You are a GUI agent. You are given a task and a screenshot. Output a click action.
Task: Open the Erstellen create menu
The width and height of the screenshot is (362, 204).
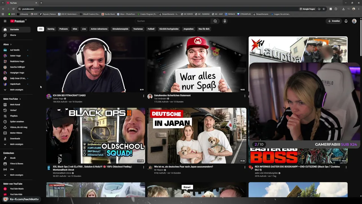(334, 21)
